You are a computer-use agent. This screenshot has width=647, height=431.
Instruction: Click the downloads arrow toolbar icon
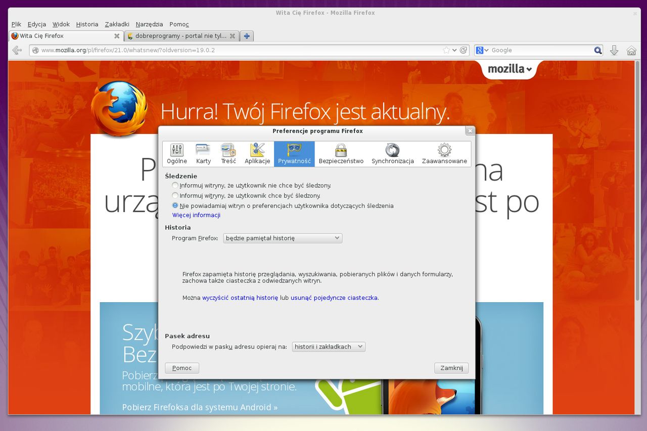[x=614, y=50]
